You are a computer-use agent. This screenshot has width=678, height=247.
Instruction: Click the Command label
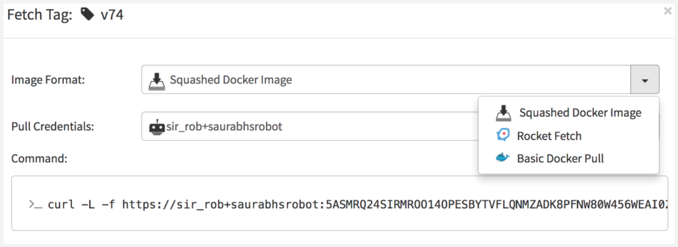pos(39,158)
